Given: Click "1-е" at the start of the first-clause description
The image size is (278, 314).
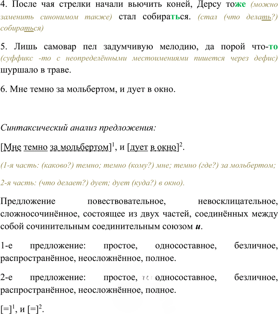Looking at the screenshot, I should click(6, 245).
